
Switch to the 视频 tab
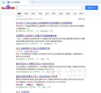[x=61, y=14]
